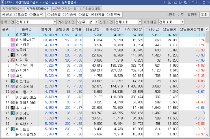Click the teal 신 badge beside 에너토크
This screenshot has height=139, width=210.
[x=12, y=129]
